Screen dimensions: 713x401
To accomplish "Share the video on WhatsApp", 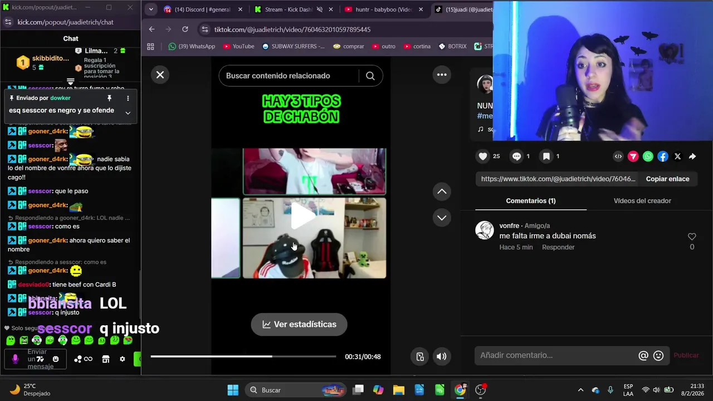I will (648, 157).
